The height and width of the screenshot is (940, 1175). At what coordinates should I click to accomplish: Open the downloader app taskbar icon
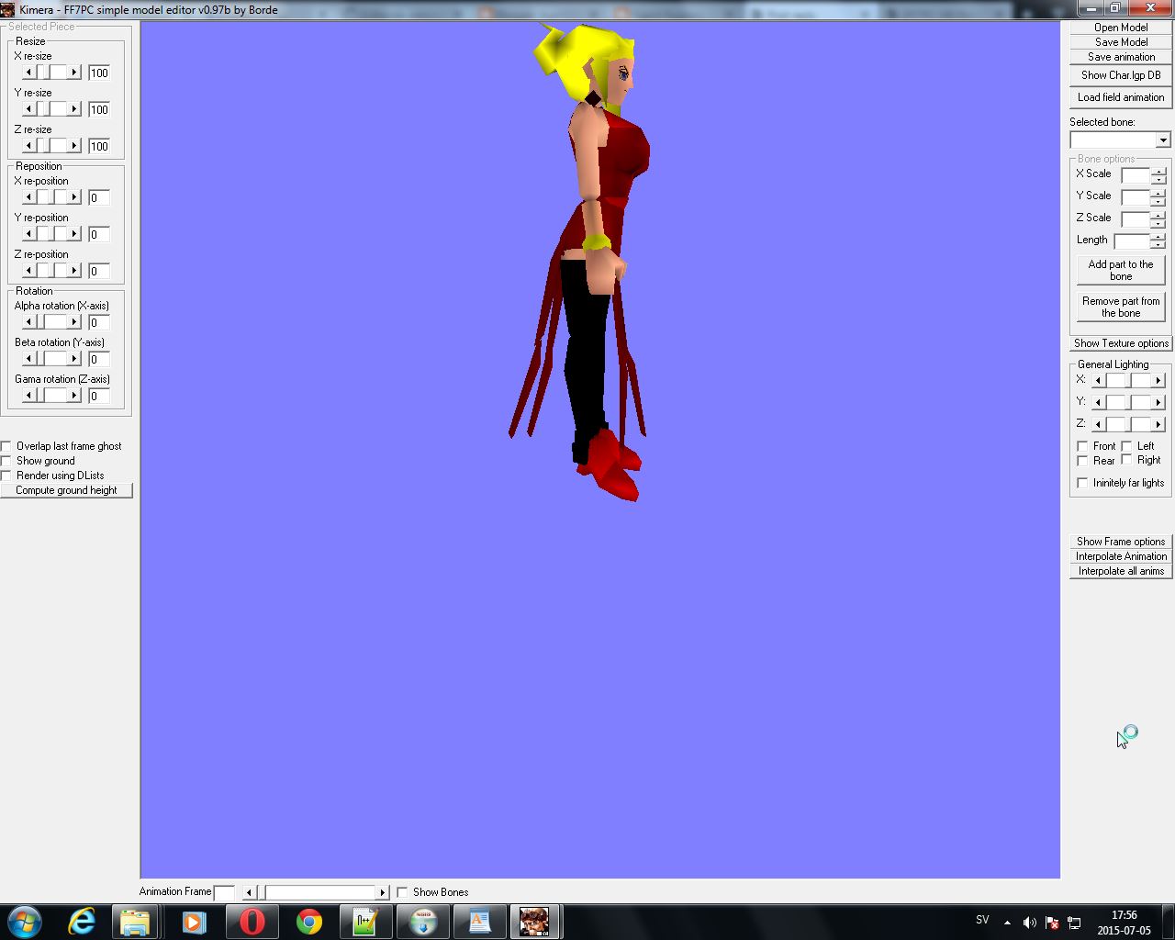(423, 922)
